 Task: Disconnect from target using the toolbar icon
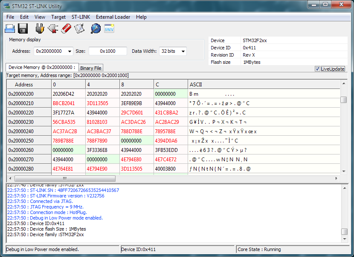[53, 29]
